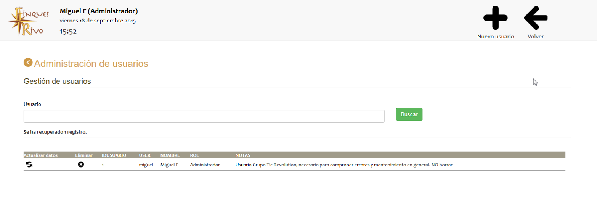Click the NOMBRE column header
The width and height of the screenshot is (597, 224).
[x=170, y=155]
